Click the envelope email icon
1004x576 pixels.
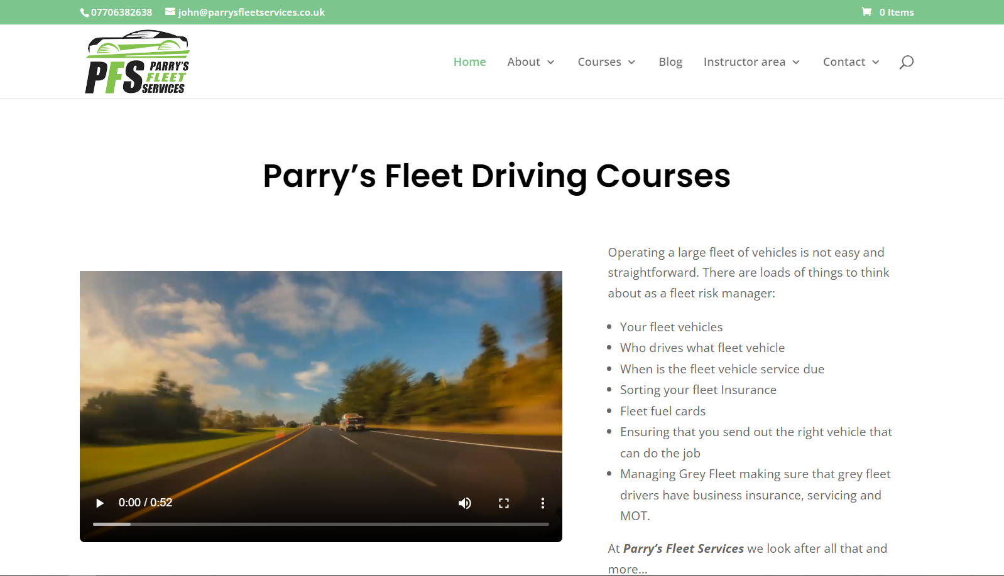point(170,12)
